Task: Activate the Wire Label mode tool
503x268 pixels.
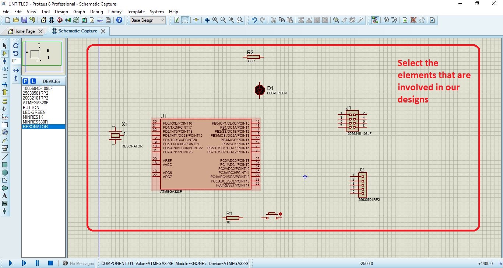Action: [x=5, y=69]
